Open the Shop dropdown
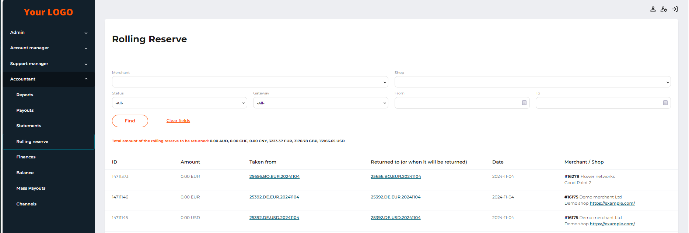This screenshot has height=233, width=689. pos(532,82)
